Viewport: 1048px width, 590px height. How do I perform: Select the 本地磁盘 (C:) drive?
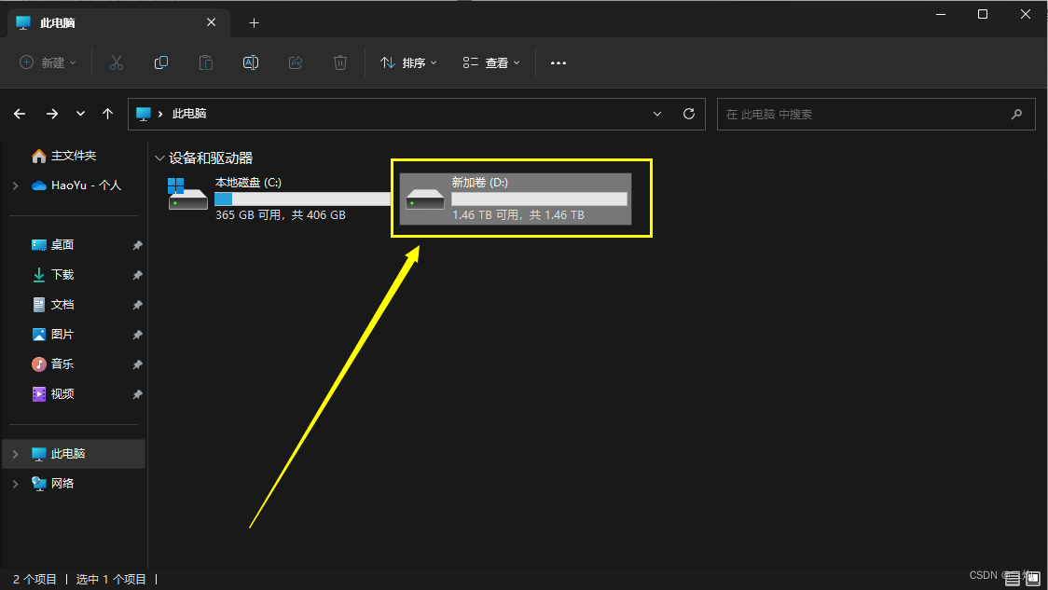[278, 198]
